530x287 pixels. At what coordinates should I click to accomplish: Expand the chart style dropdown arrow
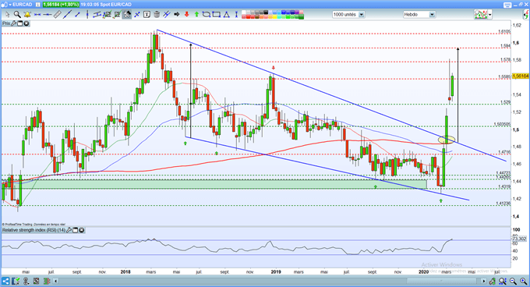point(489,15)
